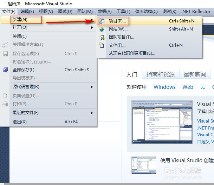214x185 pixels.
Task: Open the 视图(V) menu
Action: (x=46, y=12)
